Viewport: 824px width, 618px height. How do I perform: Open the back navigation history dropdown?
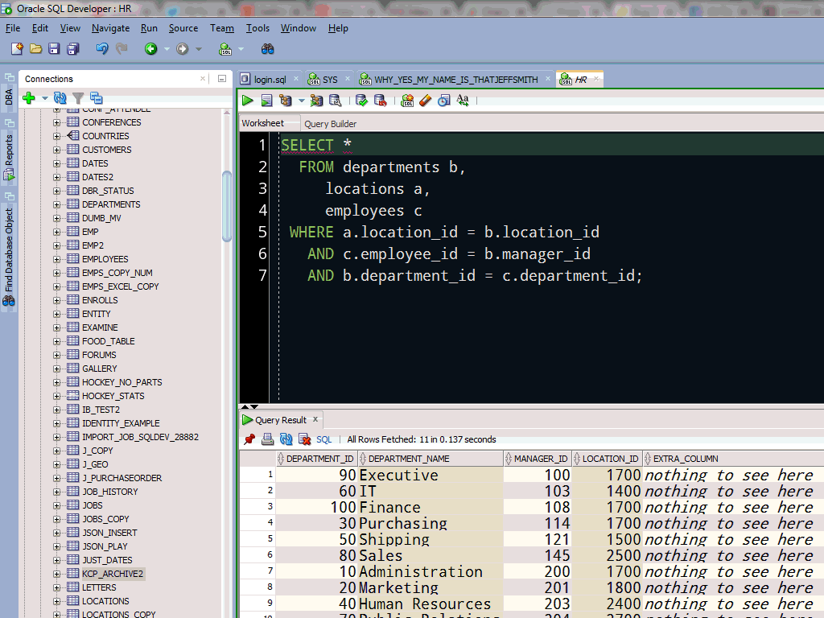(167, 49)
